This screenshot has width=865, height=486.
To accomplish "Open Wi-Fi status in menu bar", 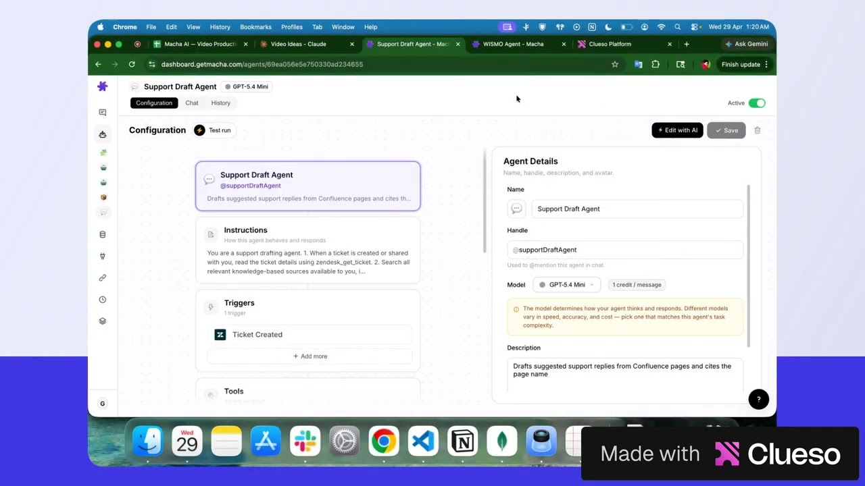I will pyautogui.click(x=661, y=27).
